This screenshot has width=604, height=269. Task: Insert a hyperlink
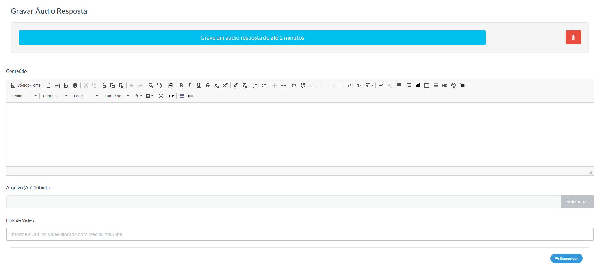[x=381, y=85]
